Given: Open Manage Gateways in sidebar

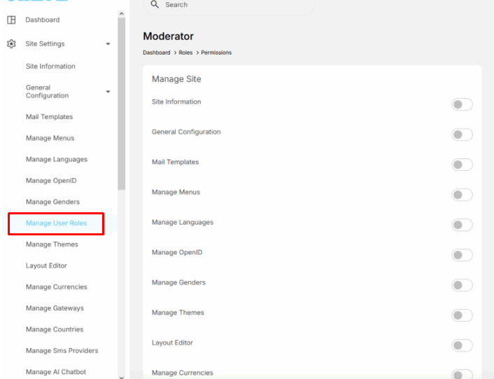Looking at the screenshot, I should click(55, 308).
